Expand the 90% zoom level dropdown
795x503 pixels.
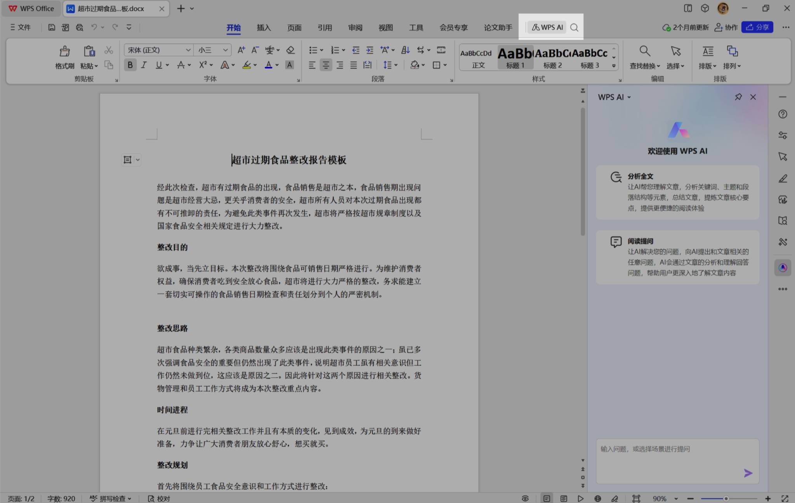pos(676,499)
